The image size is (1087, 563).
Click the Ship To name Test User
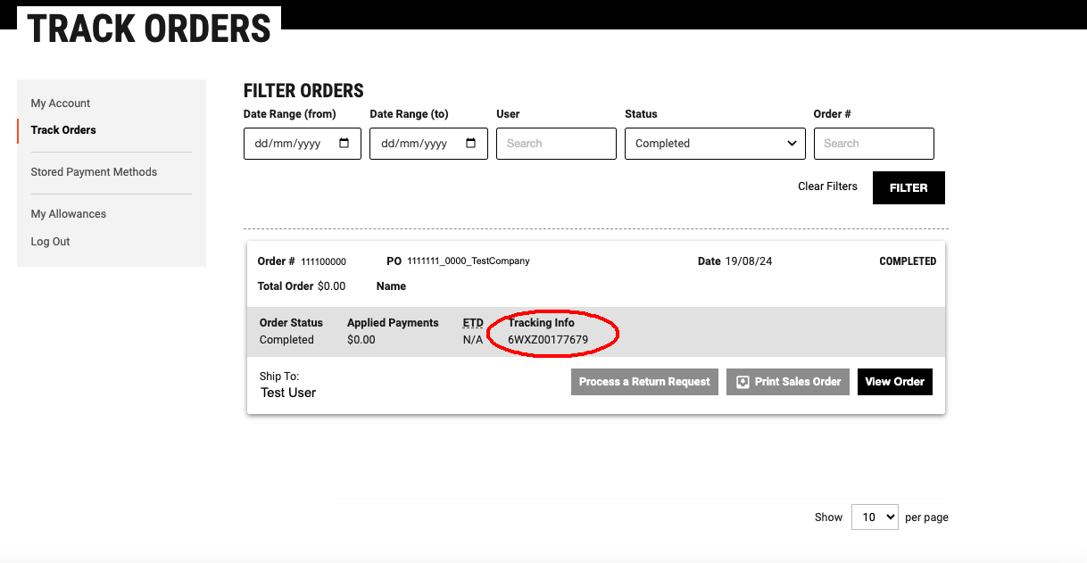pyautogui.click(x=288, y=393)
